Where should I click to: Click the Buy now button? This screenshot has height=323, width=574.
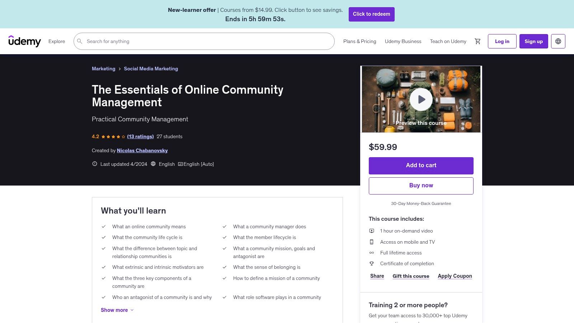[421, 186]
